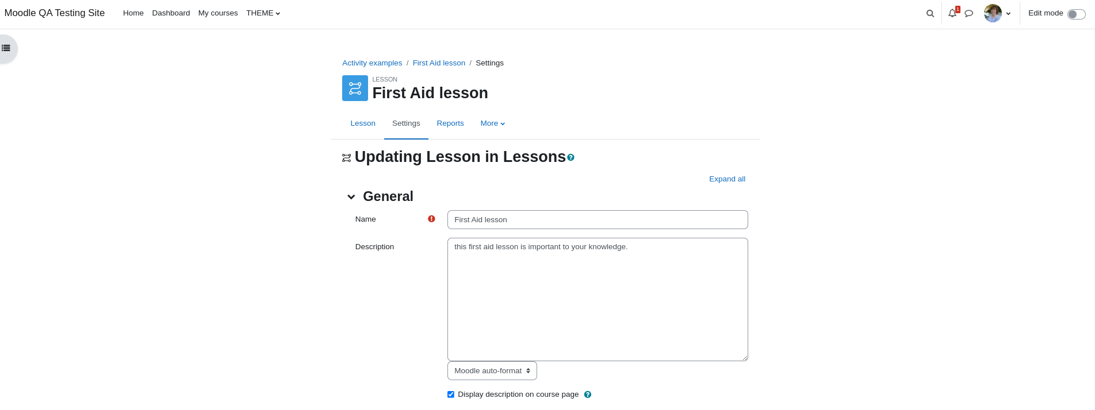Open the THEME dropdown menu

click(263, 13)
